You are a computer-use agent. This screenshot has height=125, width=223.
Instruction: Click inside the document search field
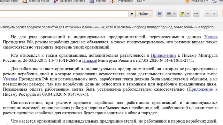[x=64, y=14]
